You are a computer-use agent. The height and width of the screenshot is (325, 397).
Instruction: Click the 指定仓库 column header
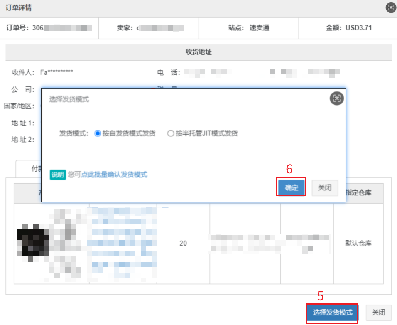coord(358,193)
